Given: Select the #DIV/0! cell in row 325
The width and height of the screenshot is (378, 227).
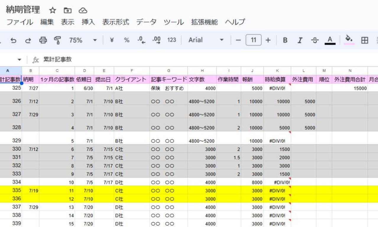Looking at the screenshot, I should pyautogui.click(x=277, y=88).
